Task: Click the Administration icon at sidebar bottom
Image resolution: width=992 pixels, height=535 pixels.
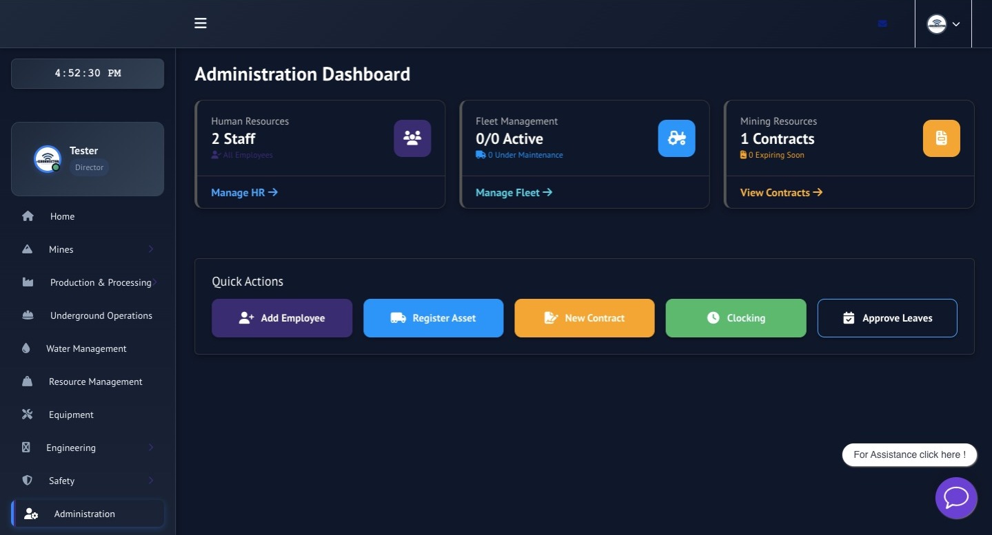Action: pos(31,513)
